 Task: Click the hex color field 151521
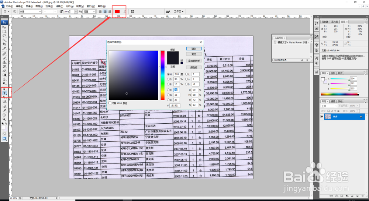[175, 105]
